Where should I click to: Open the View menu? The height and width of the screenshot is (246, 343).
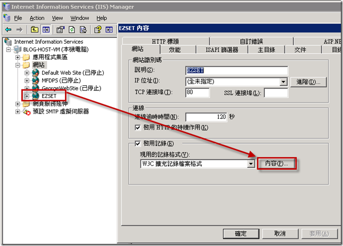(x=58, y=18)
